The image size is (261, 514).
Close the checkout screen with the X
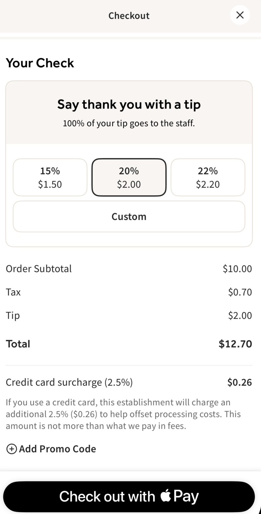pyautogui.click(x=240, y=15)
